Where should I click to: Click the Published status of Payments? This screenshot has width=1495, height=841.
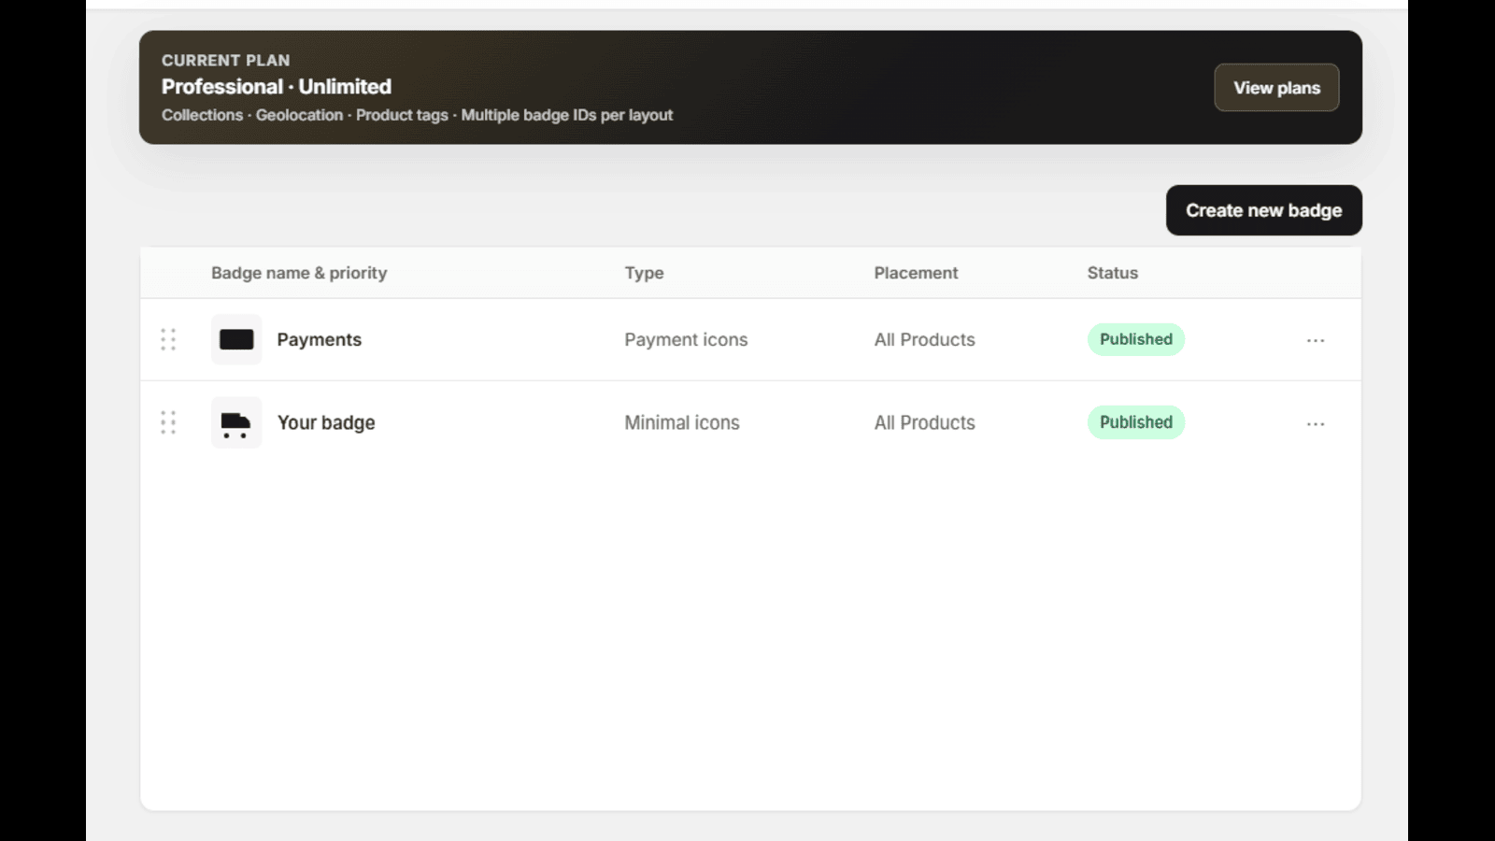1135,339
